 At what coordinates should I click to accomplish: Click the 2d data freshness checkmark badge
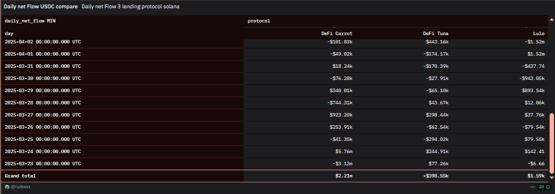coord(544,187)
